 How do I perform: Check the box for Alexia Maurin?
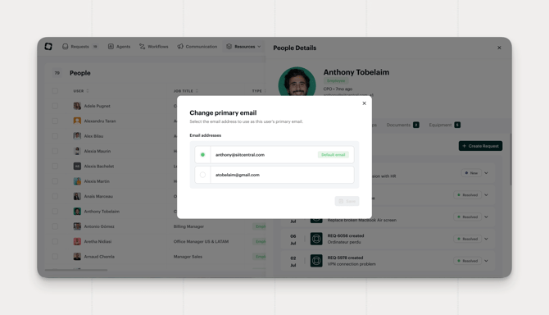tap(55, 151)
